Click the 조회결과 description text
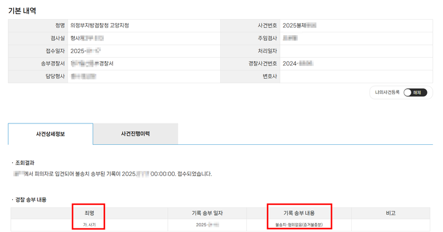Image resolution: width=443 pixels, height=232 pixels. (112, 173)
